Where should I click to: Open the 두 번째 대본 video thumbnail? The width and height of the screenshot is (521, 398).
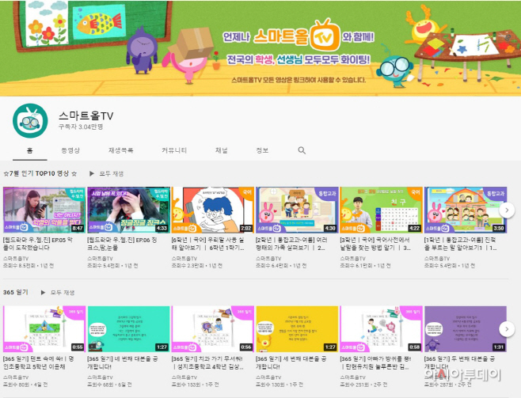point(466,329)
